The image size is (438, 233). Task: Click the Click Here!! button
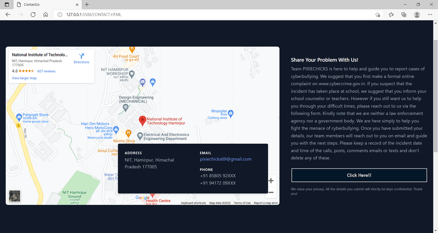359,175
